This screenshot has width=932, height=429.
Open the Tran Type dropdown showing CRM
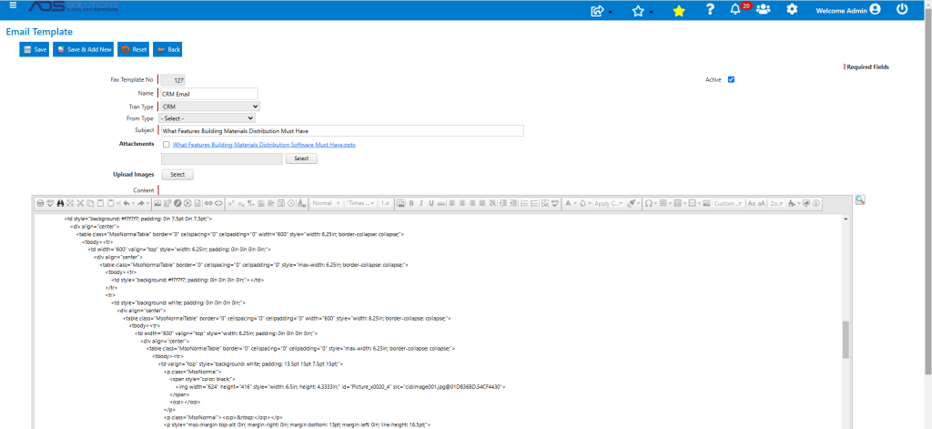point(210,106)
